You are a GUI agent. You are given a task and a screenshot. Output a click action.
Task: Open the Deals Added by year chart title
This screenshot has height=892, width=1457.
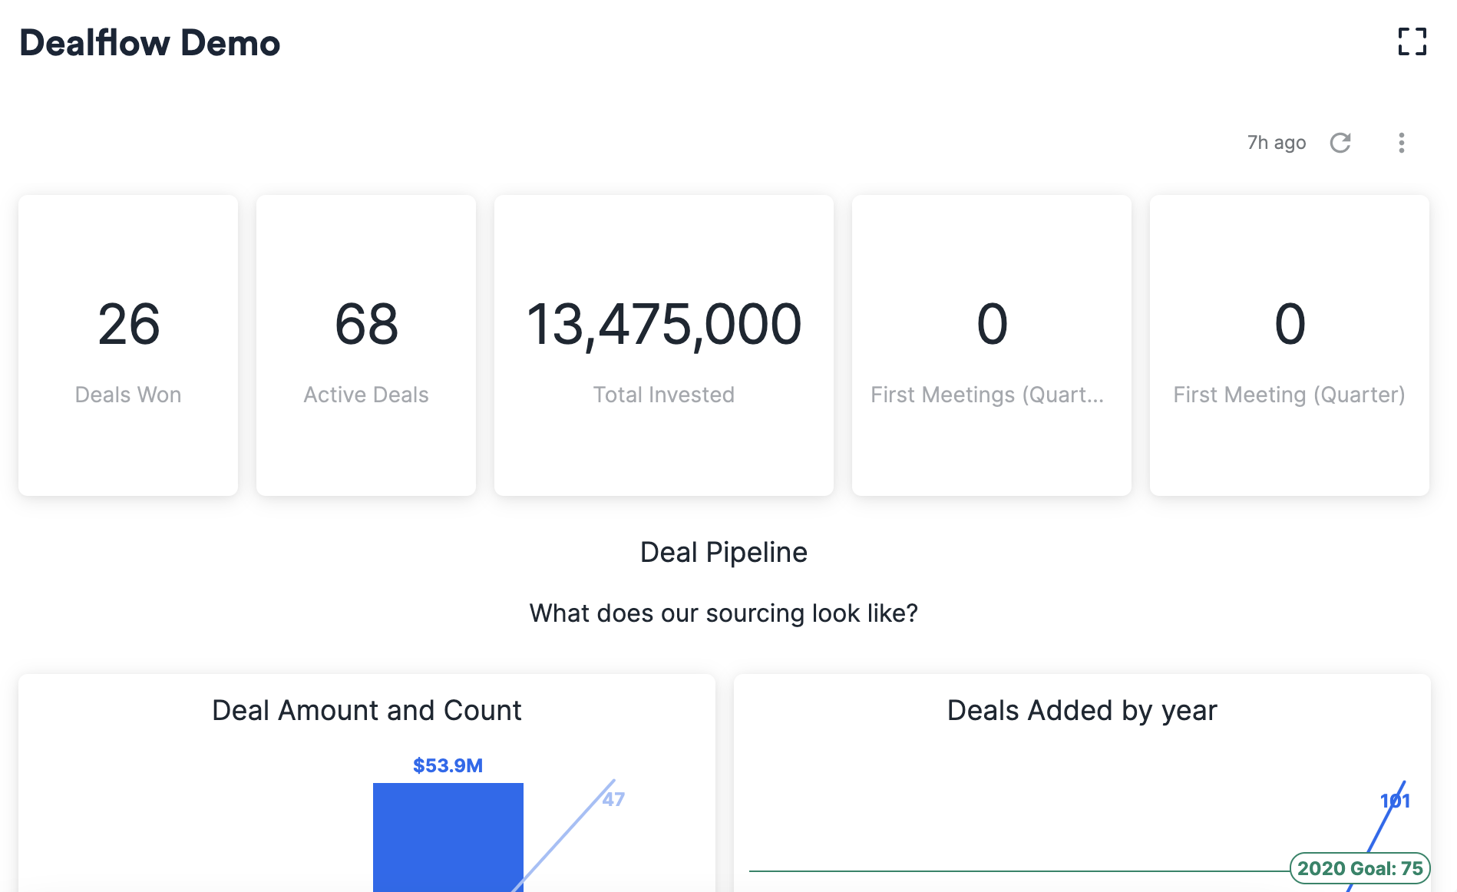click(1082, 710)
